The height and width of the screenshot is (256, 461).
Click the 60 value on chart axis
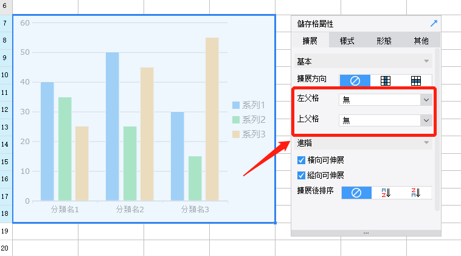pos(25,23)
